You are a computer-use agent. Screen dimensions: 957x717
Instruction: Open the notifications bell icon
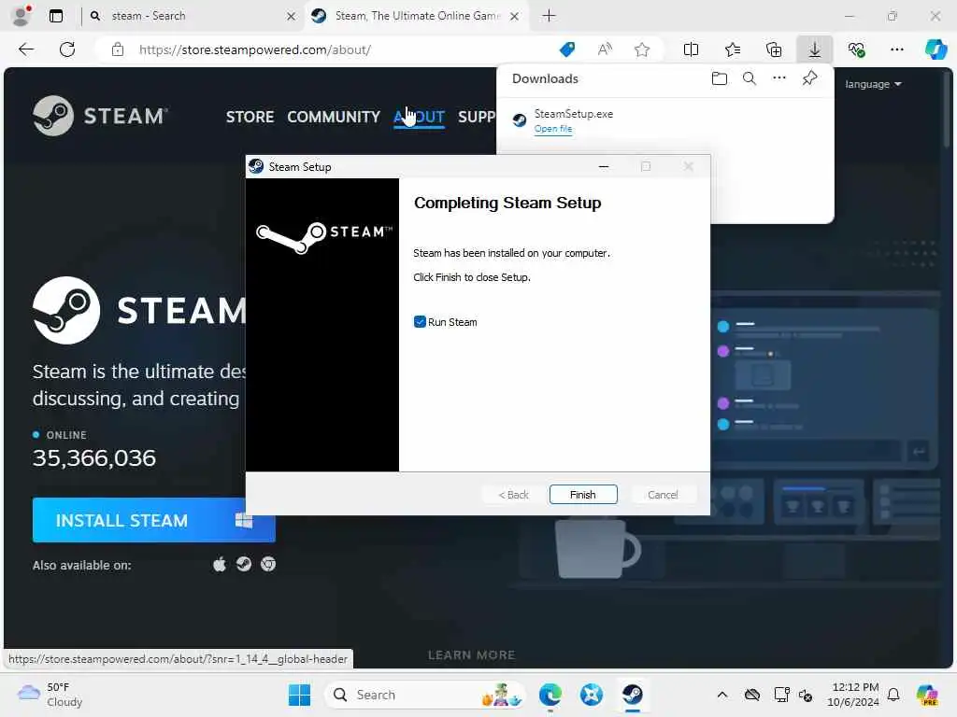click(x=893, y=695)
